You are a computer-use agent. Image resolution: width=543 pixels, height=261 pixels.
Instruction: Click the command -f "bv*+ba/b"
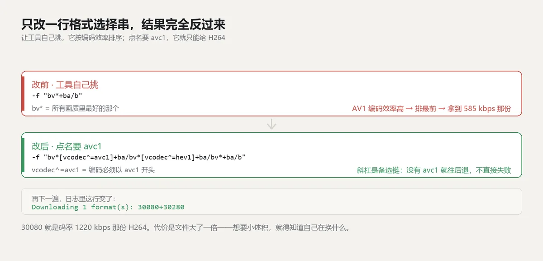(57, 96)
